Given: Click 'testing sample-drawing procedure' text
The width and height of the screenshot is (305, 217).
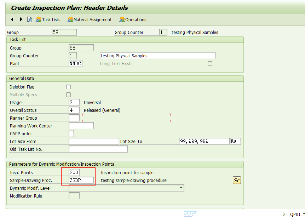Looking at the screenshot, I should click(x=134, y=181).
